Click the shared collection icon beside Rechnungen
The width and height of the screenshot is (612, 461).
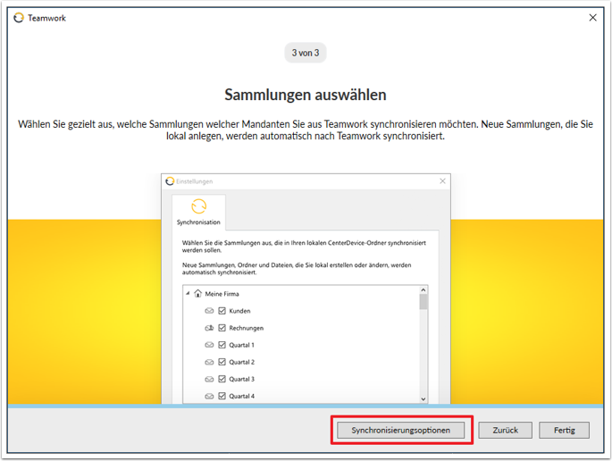209,328
